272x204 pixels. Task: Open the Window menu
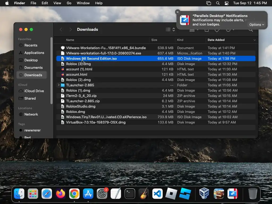(x=83, y=3)
